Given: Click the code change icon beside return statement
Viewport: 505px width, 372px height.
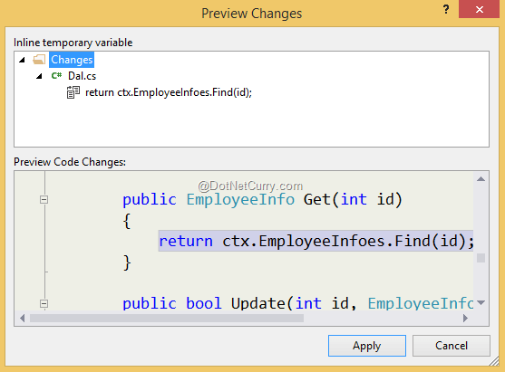Looking at the screenshot, I should click(x=73, y=92).
